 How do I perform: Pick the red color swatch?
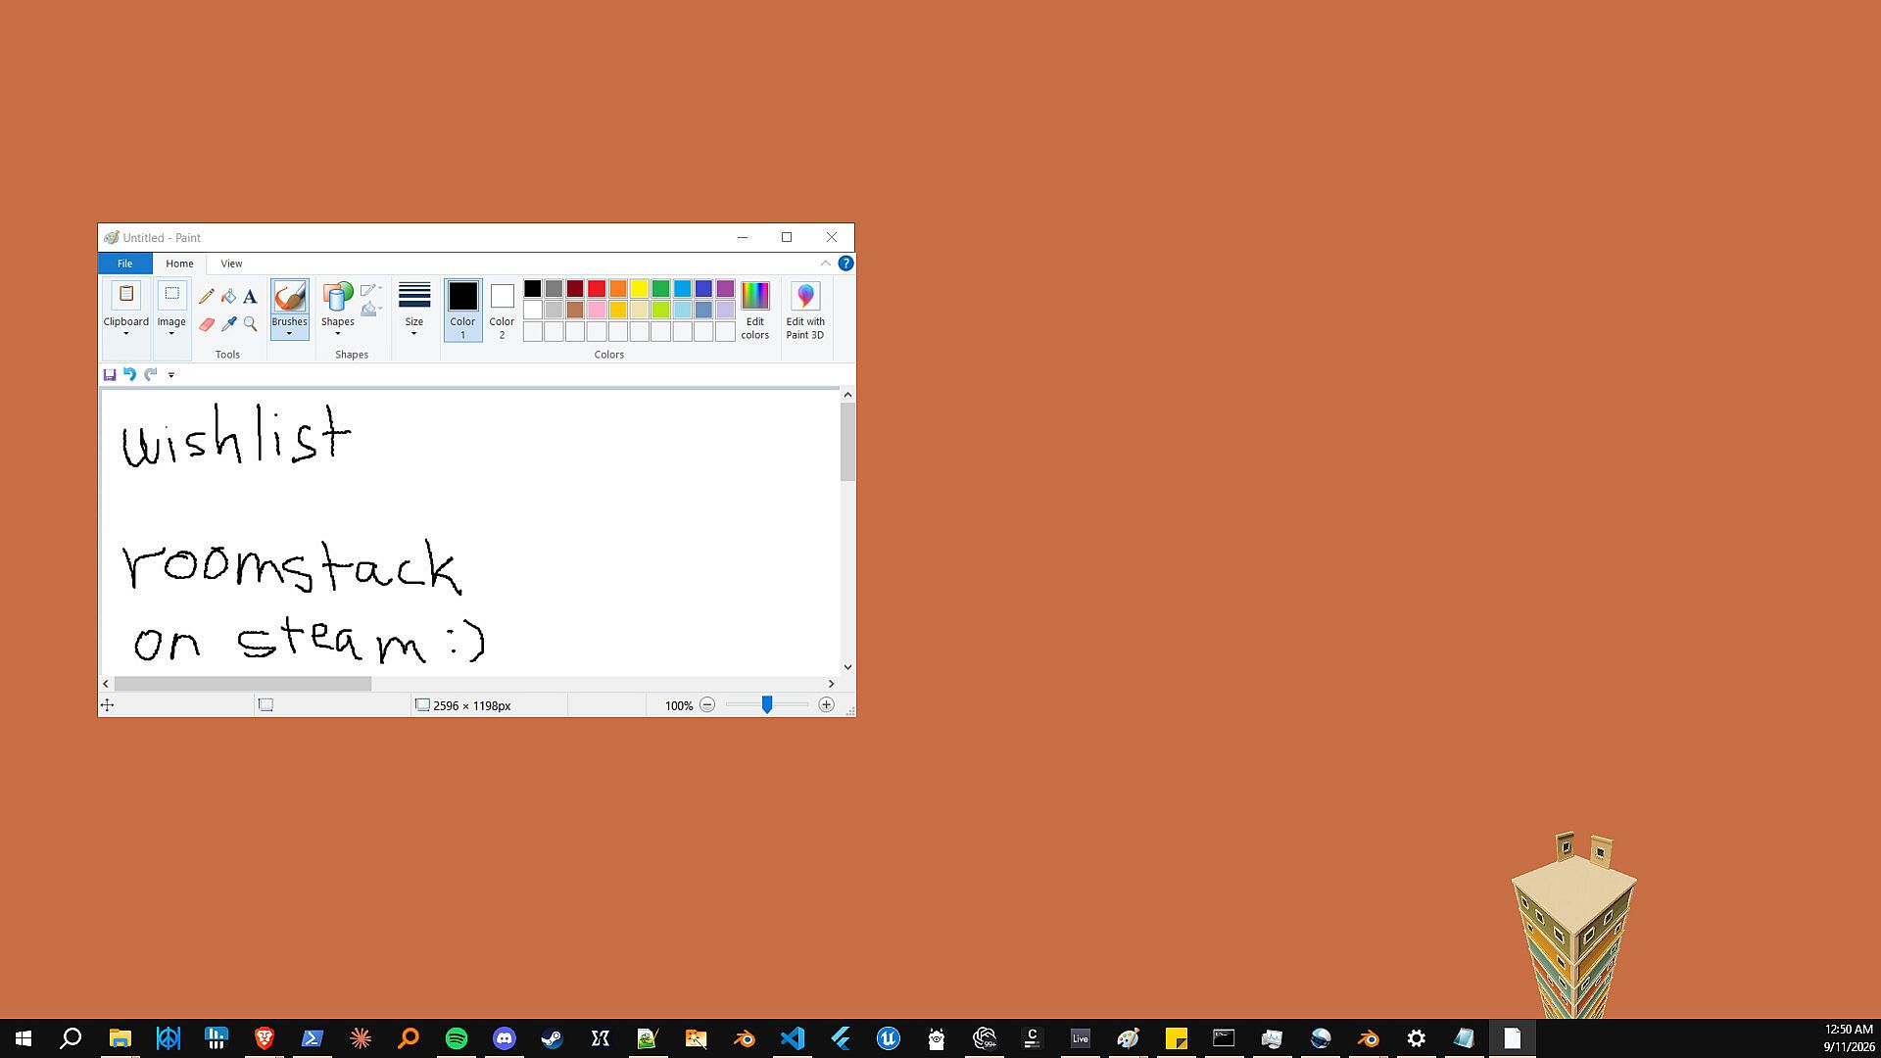coord(597,288)
